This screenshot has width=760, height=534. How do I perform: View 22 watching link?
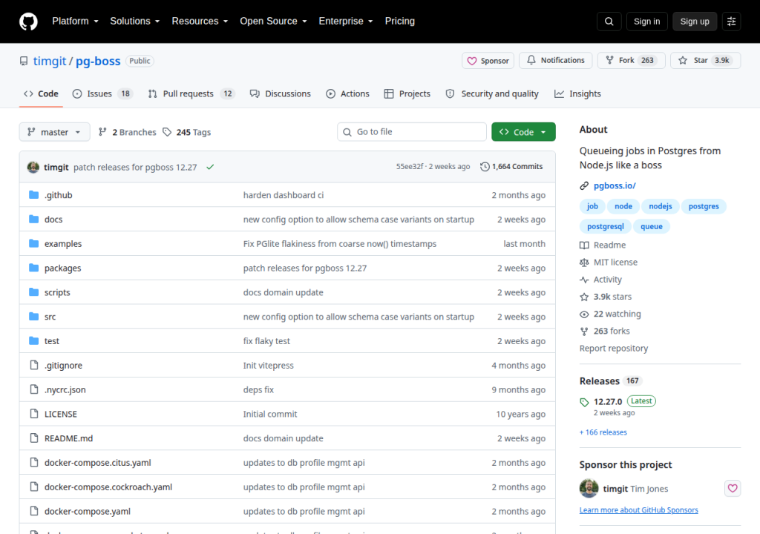point(611,314)
